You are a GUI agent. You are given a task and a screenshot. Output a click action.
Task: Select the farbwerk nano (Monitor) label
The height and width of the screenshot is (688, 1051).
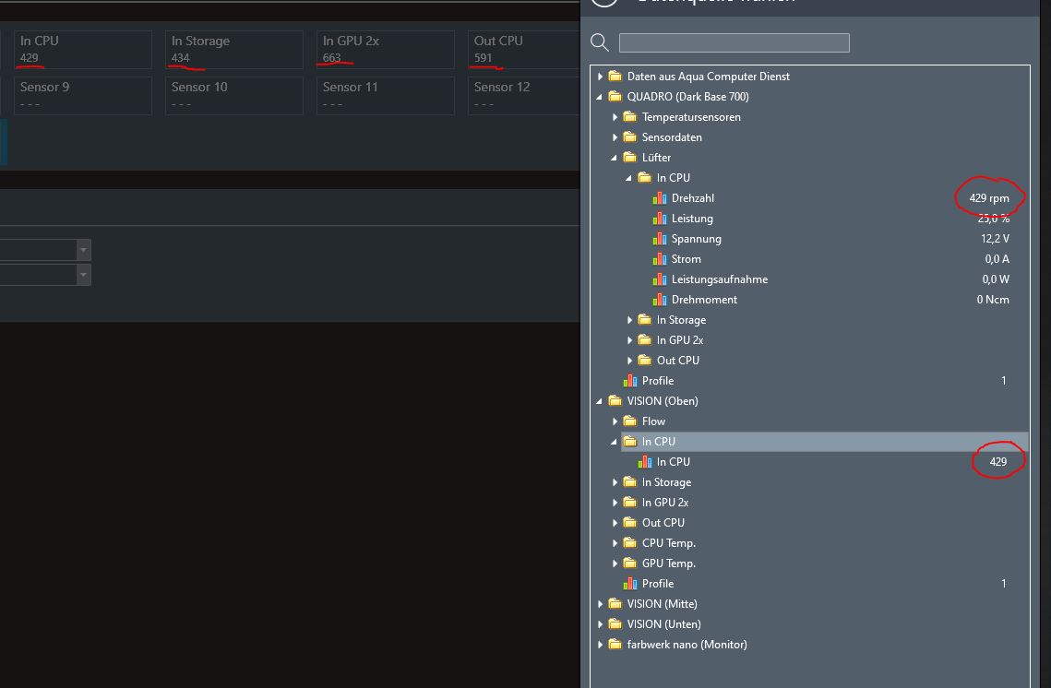point(687,645)
